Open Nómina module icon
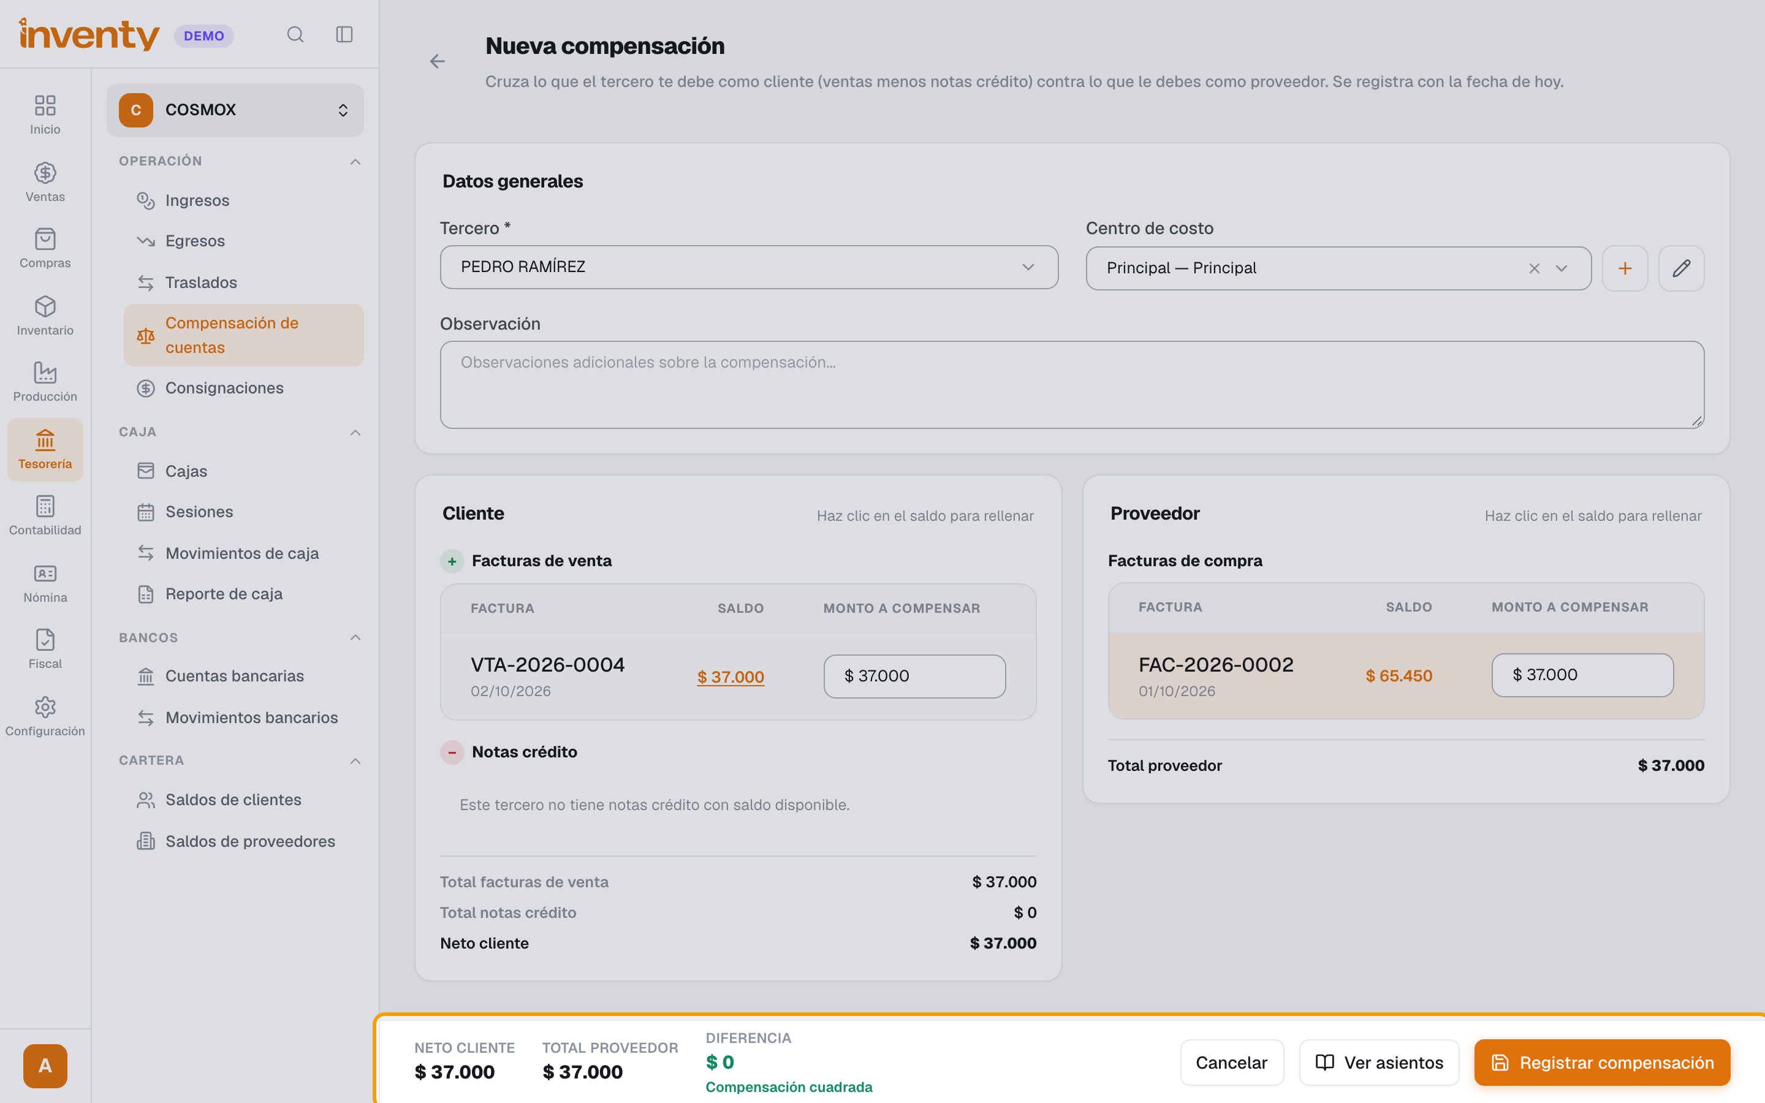Viewport: 1765px width, 1103px height. coord(45,582)
